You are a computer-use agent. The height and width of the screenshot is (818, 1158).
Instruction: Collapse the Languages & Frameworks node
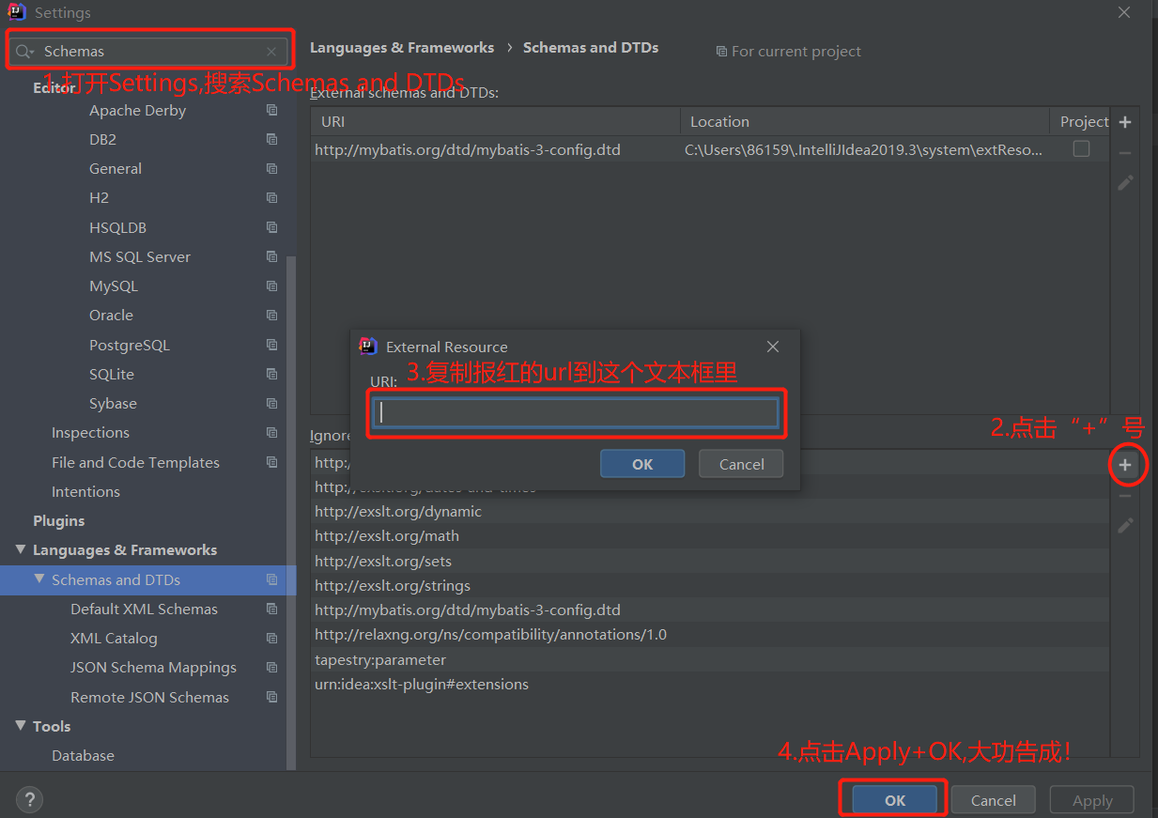pos(21,549)
